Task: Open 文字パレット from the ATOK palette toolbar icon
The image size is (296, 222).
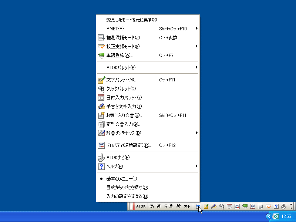Action: coord(206,206)
